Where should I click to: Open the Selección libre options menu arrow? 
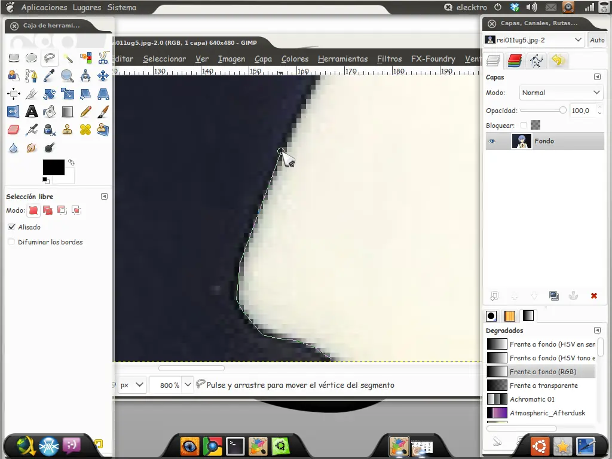click(x=104, y=196)
